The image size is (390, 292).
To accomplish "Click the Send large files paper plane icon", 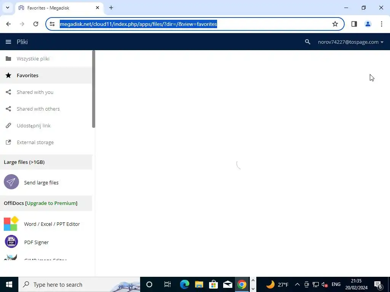I will [11, 182].
